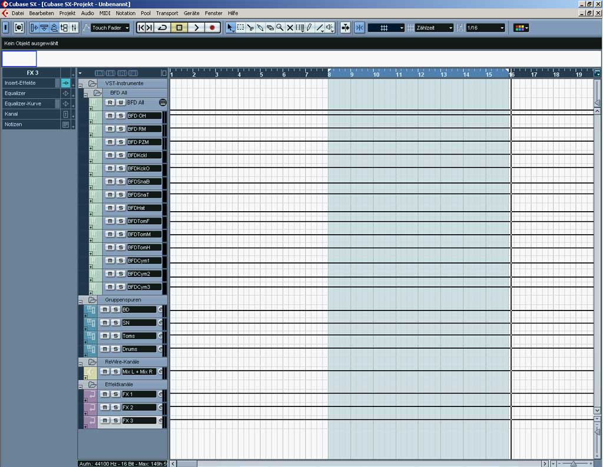Edit channel settings for FX 3 track

click(x=160, y=421)
